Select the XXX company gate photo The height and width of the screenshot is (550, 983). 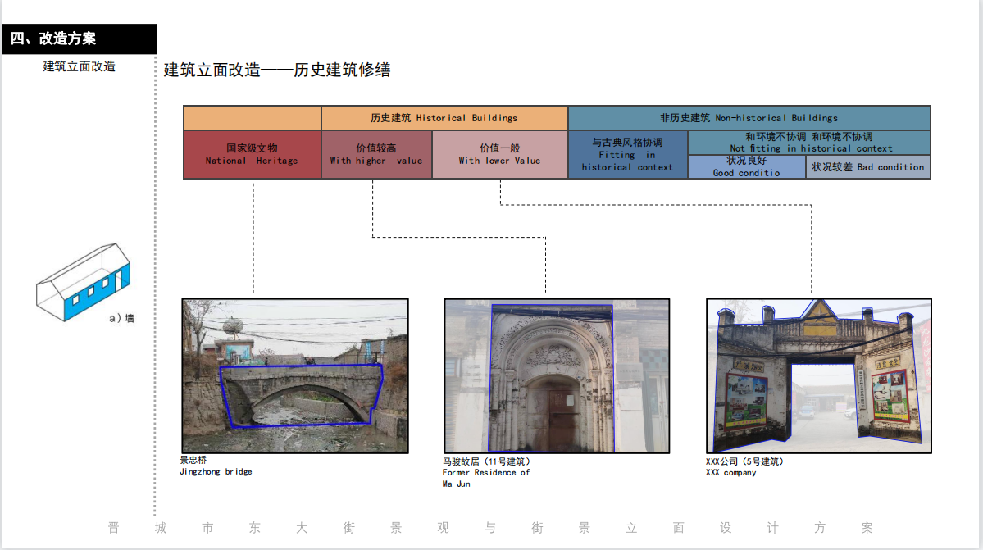818,375
